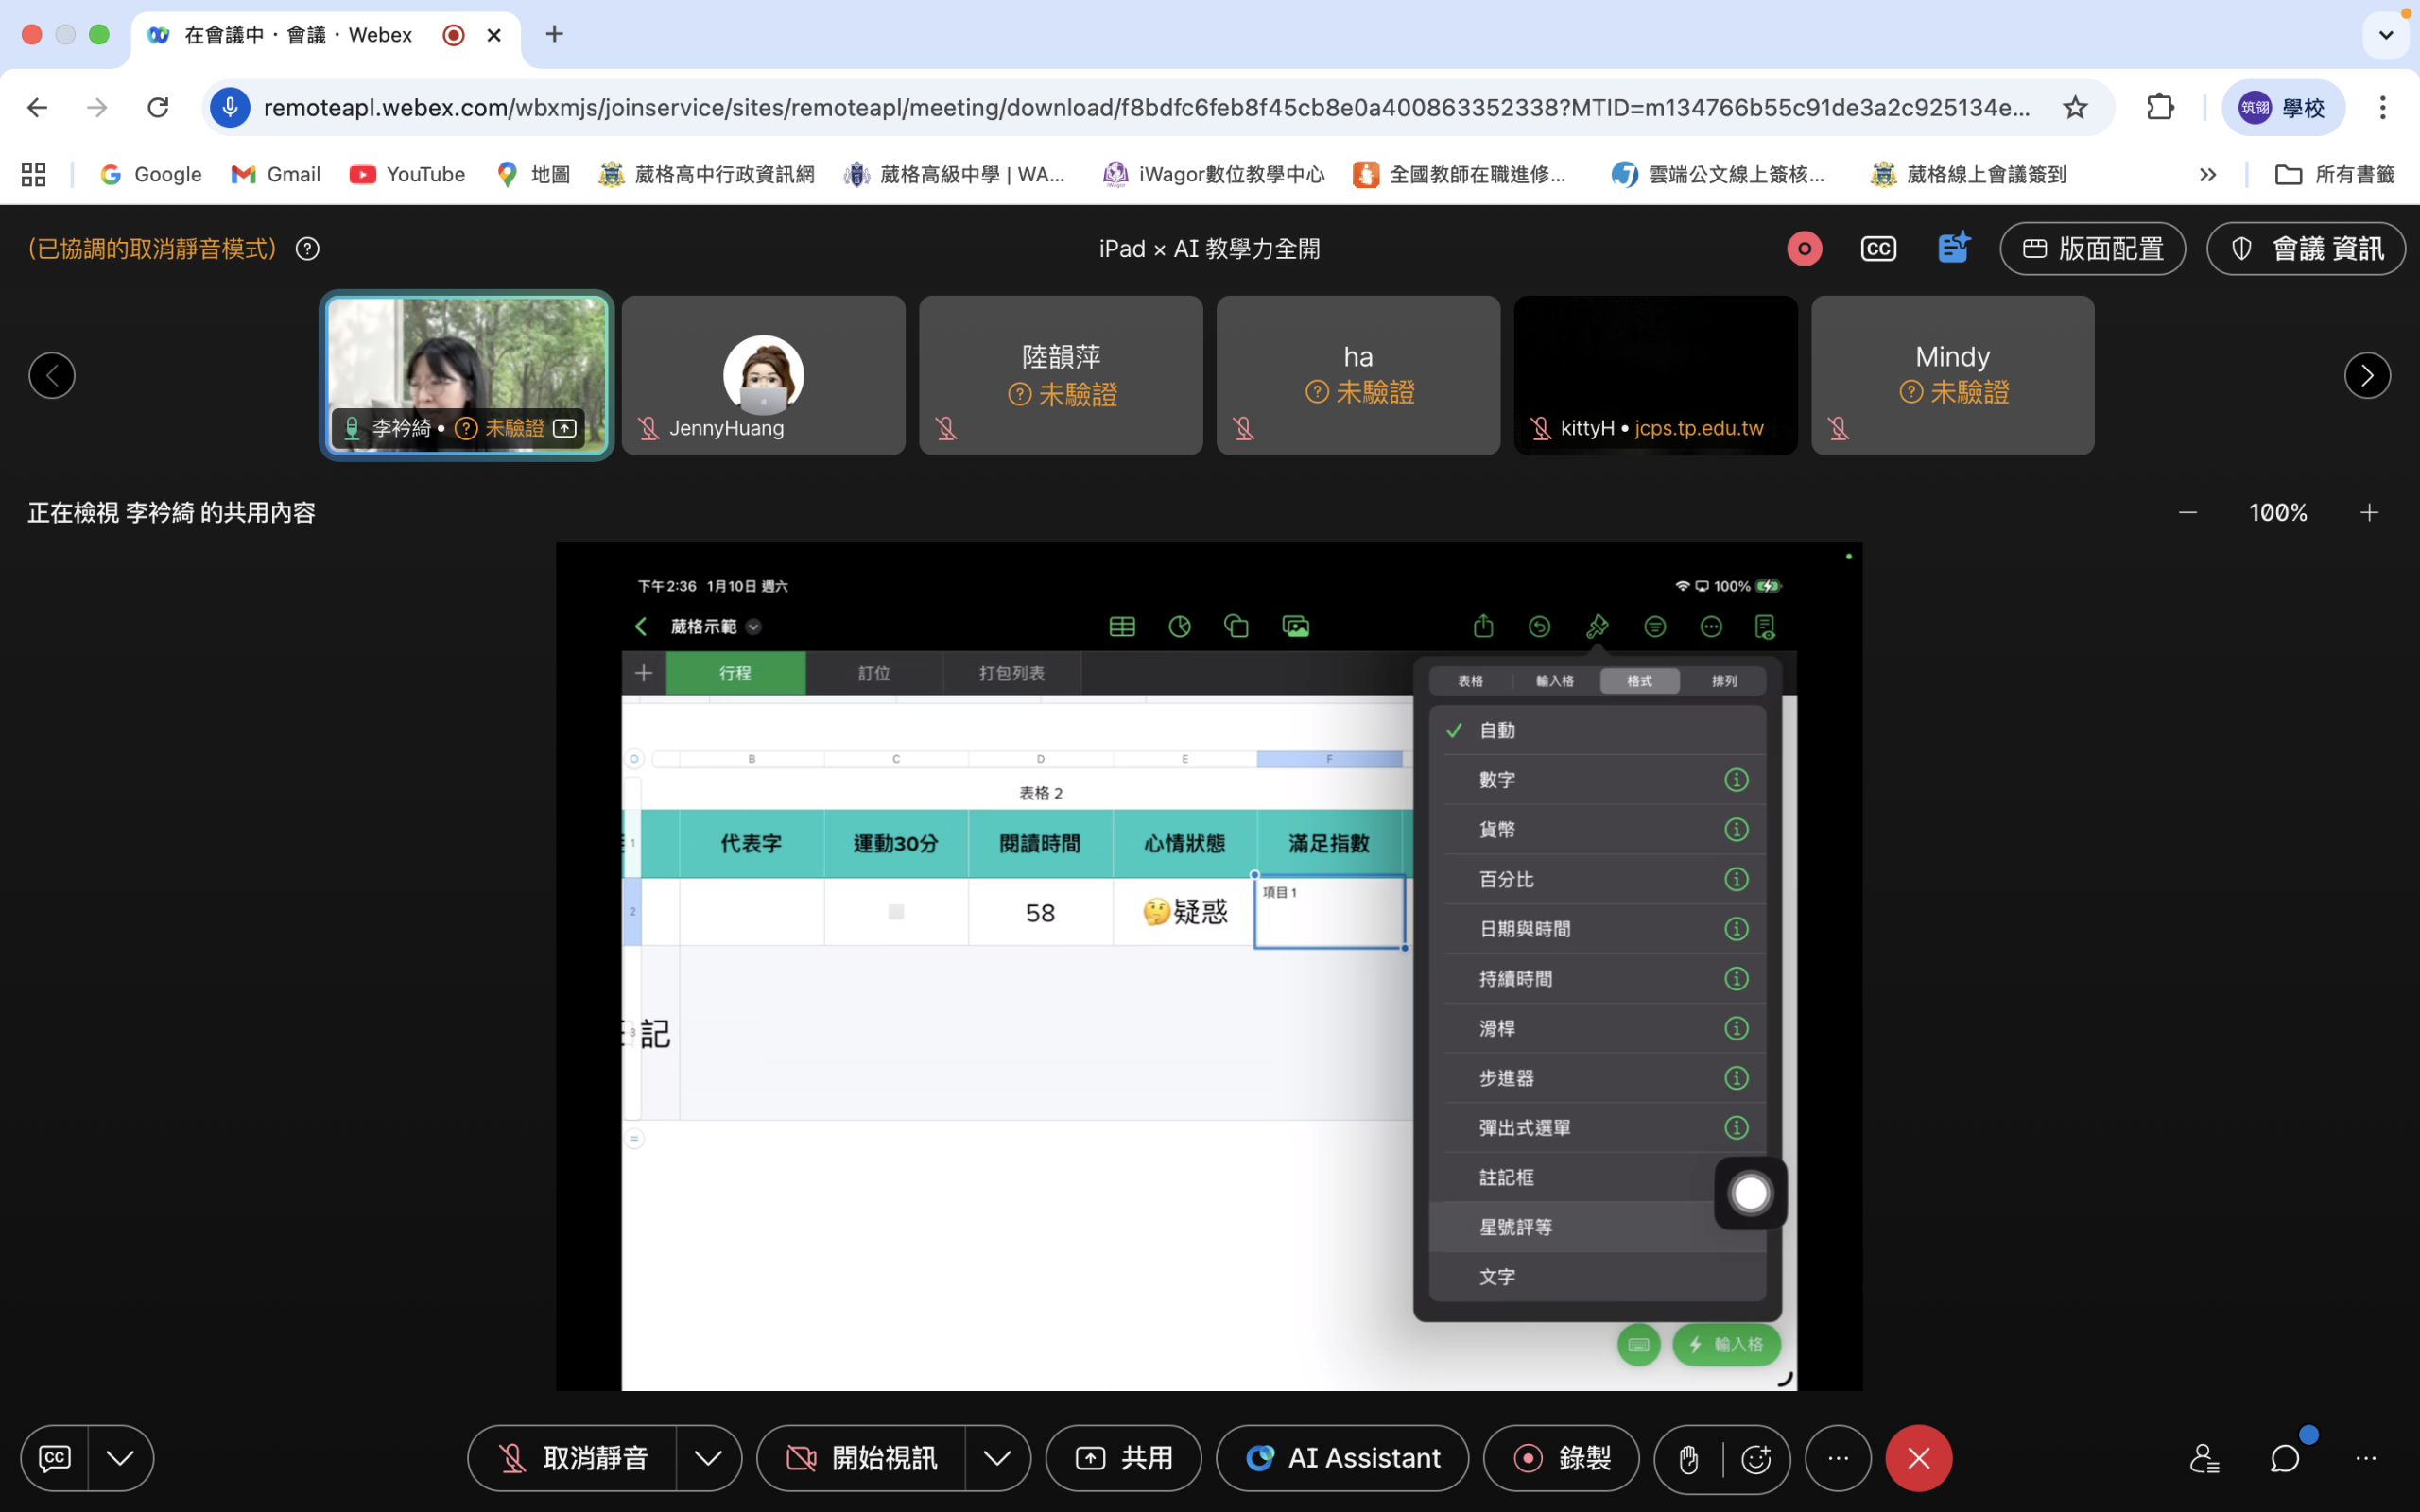Expand caption options arrow beside bottom CC

click(x=120, y=1459)
